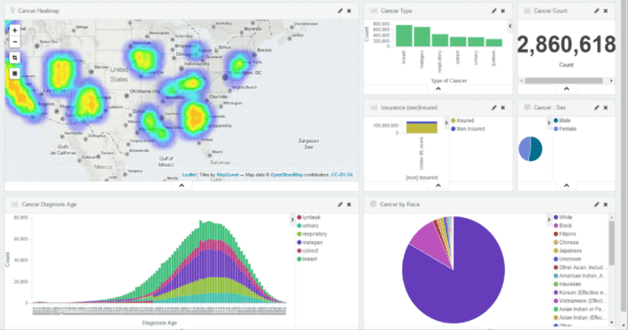The image size is (628, 330).
Task: Remove the Cancer Count panel
Action: [608, 11]
